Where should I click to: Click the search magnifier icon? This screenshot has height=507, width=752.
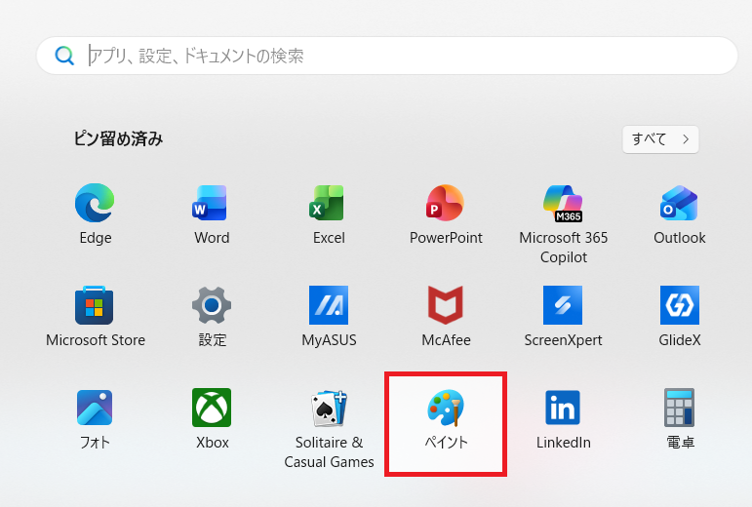(64, 56)
